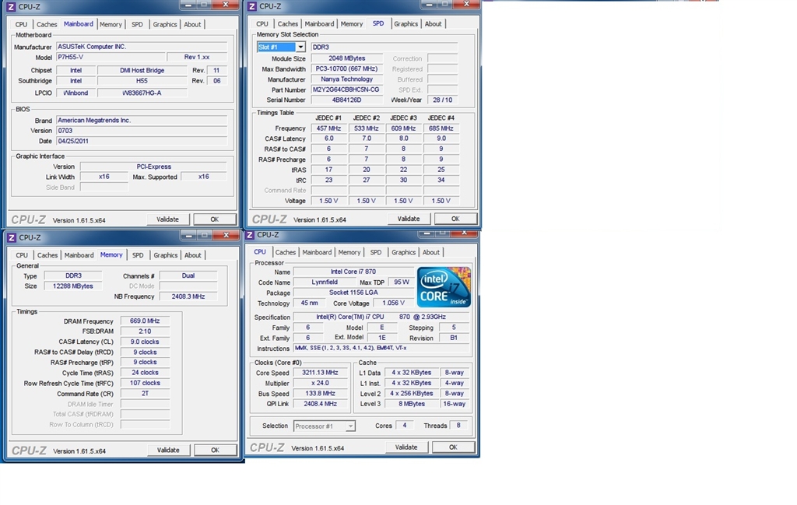Click the processor name Intel Core i7 870

pos(353,272)
